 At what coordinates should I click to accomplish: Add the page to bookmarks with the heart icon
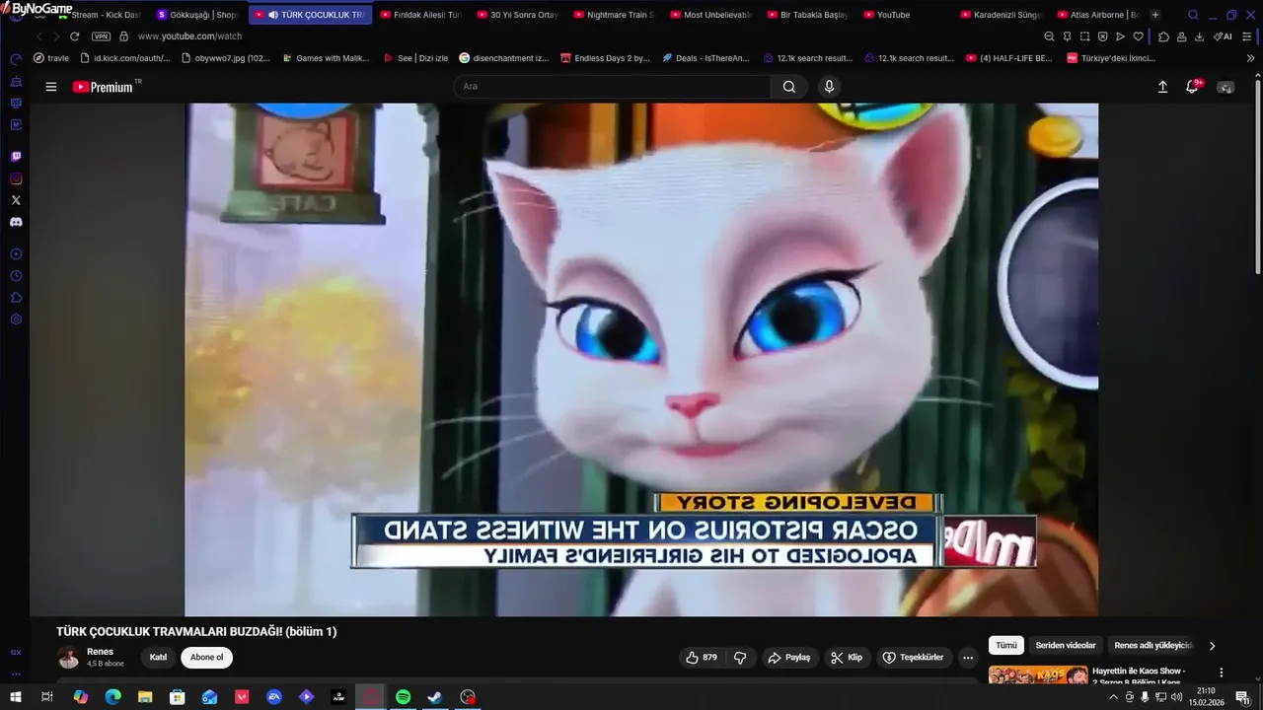point(1138,36)
